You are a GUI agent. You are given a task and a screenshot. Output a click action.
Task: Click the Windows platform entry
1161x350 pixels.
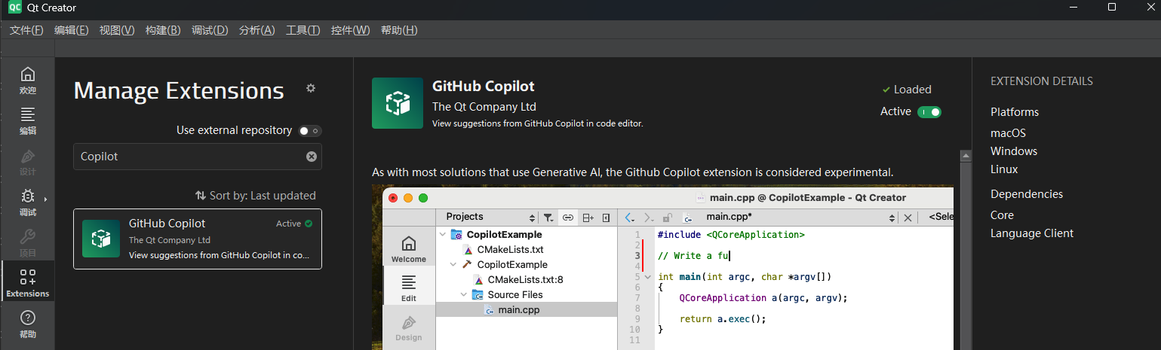coord(1013,151)
